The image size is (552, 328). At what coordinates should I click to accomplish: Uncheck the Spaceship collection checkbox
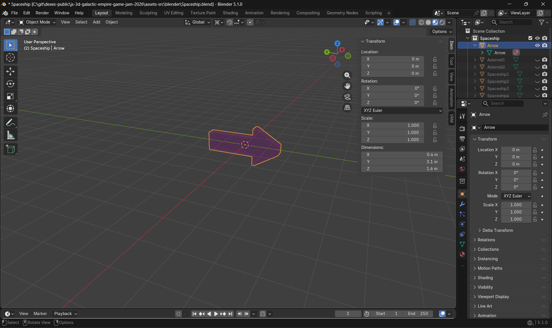[x=530, y=38]
